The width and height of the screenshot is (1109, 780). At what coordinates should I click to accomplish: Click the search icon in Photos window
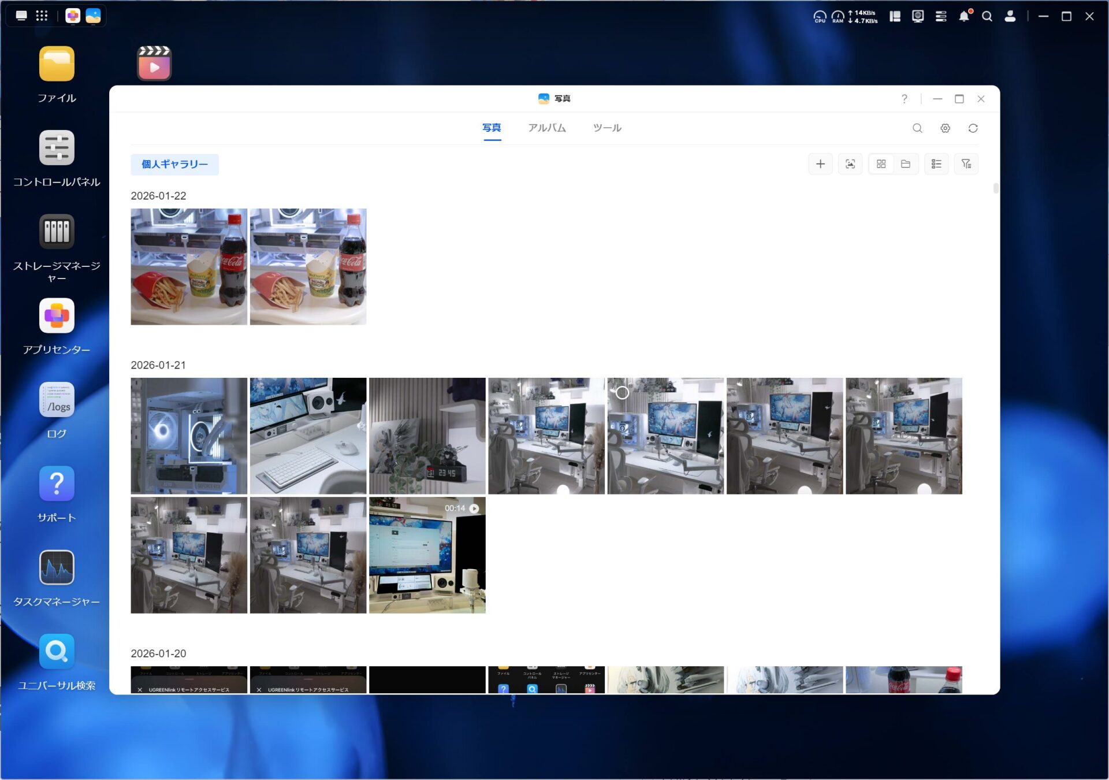[x=917, y=128]
